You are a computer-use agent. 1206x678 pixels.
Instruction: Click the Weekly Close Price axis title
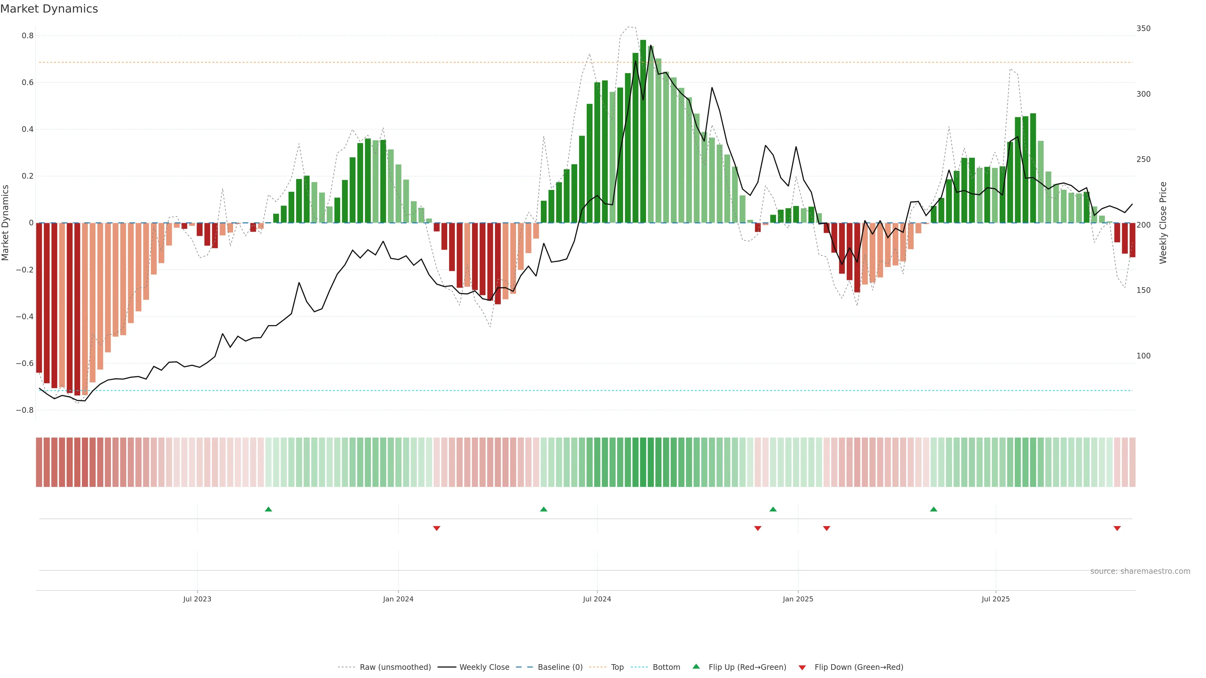click(1163, 223)
